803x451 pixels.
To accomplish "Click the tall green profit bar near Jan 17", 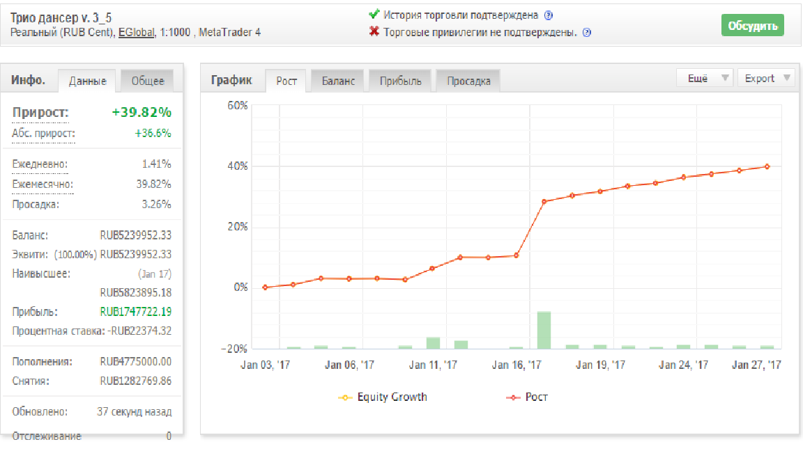I will [544, 330].
